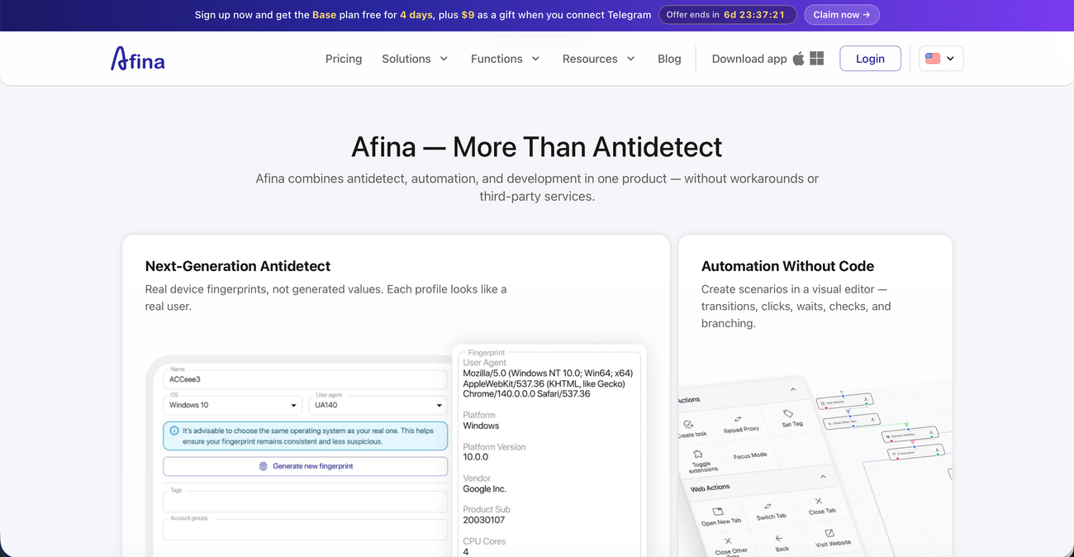Open the User agent UA140 dropdown

click(378, 405)
